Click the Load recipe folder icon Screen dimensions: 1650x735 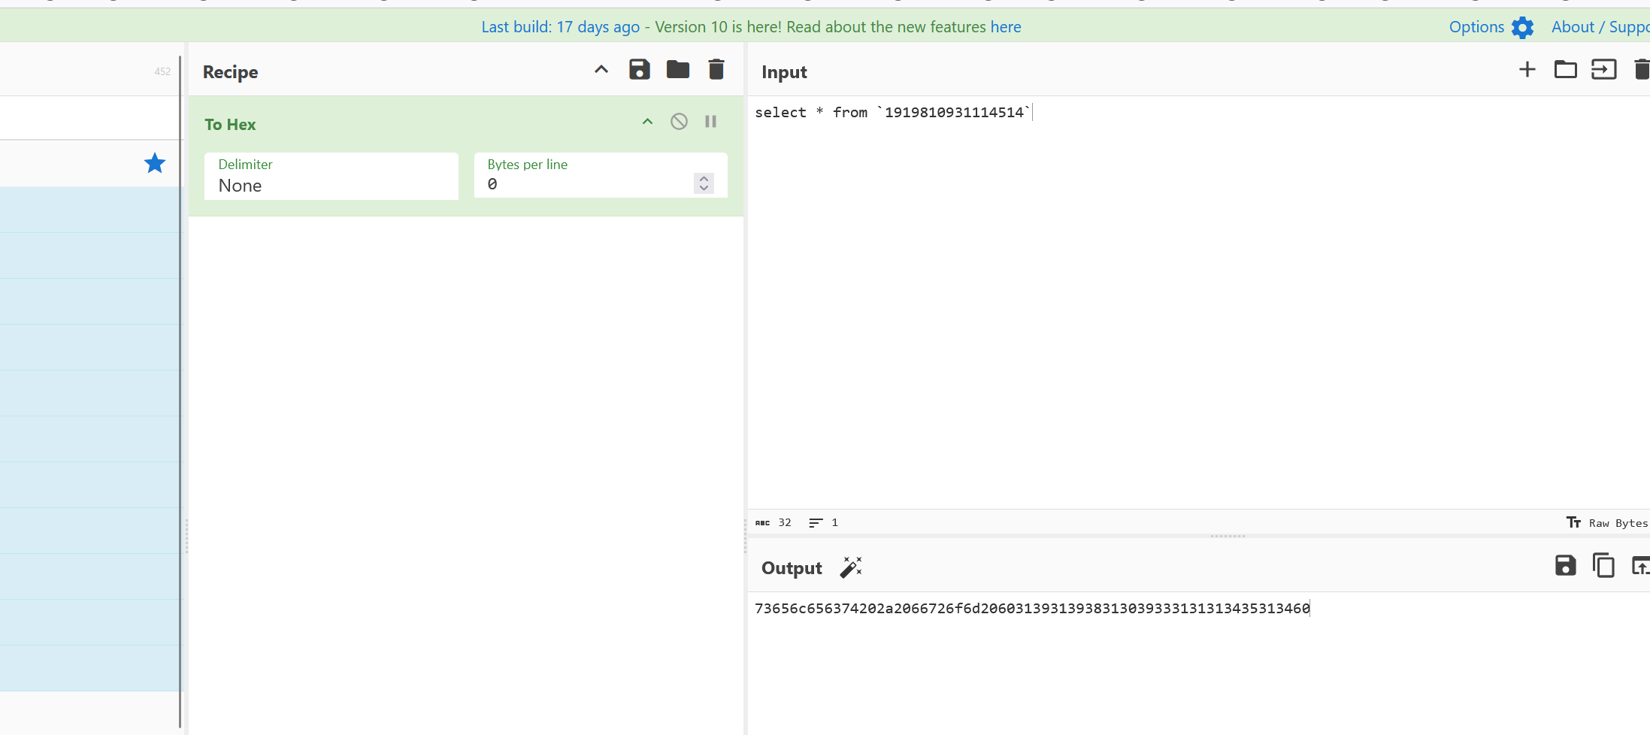(x=677, y=70)
